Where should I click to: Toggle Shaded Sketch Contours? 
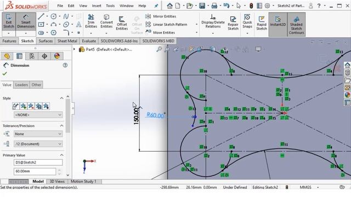coord(296,25)
